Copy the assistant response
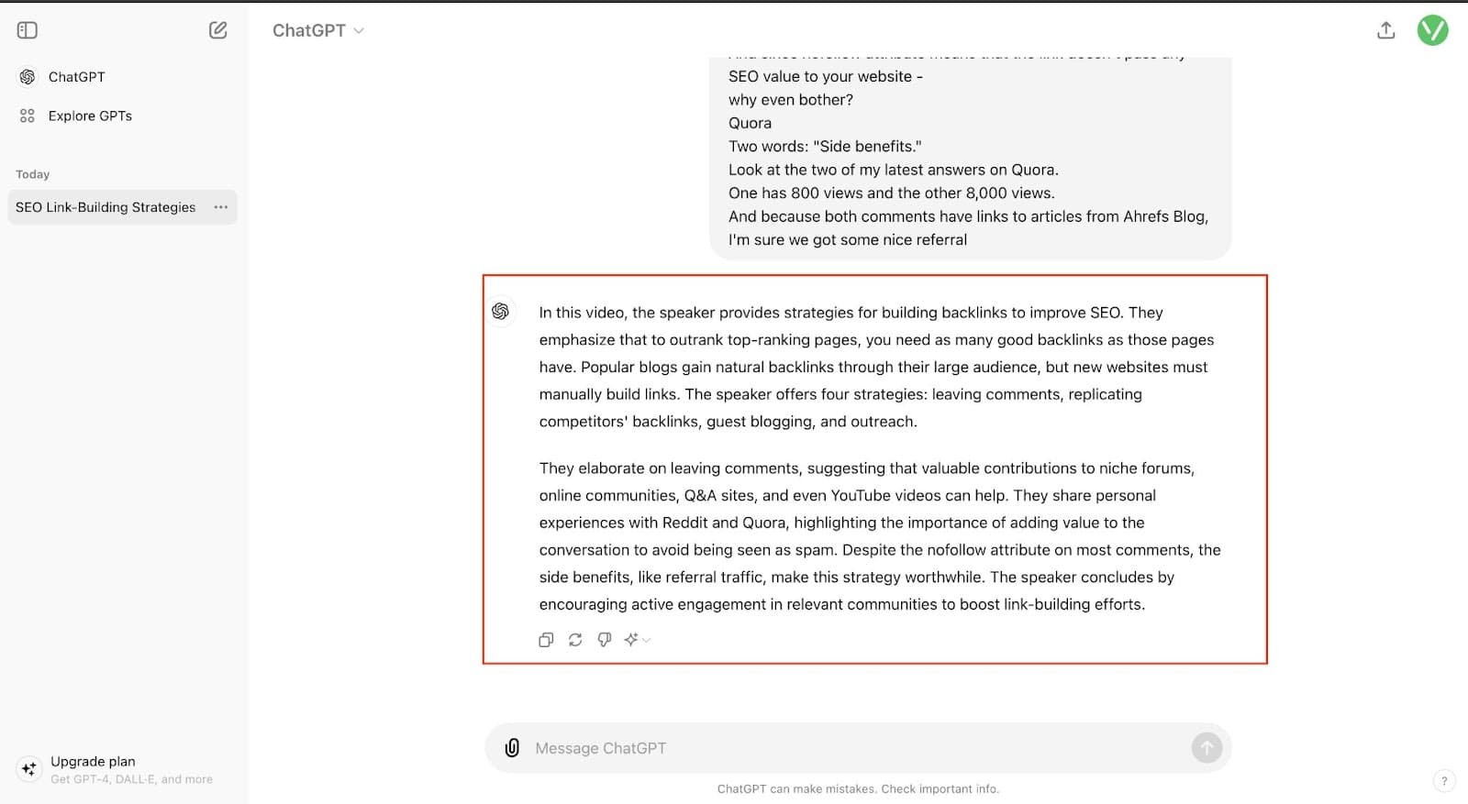The width and height of the screenshot is (1468, 804). point(546,640)
